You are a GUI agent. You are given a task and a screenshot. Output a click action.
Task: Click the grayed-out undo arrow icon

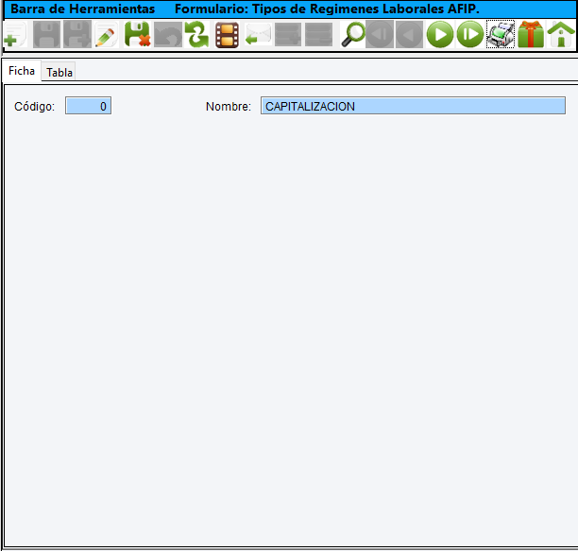[168, 35]
